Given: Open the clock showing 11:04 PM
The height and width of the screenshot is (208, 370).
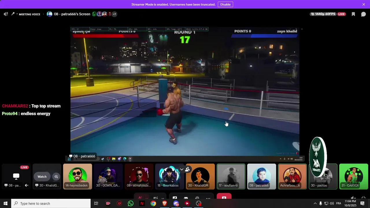Looking at the screenshot, I should pyautogui.click(x=350, y=203).
